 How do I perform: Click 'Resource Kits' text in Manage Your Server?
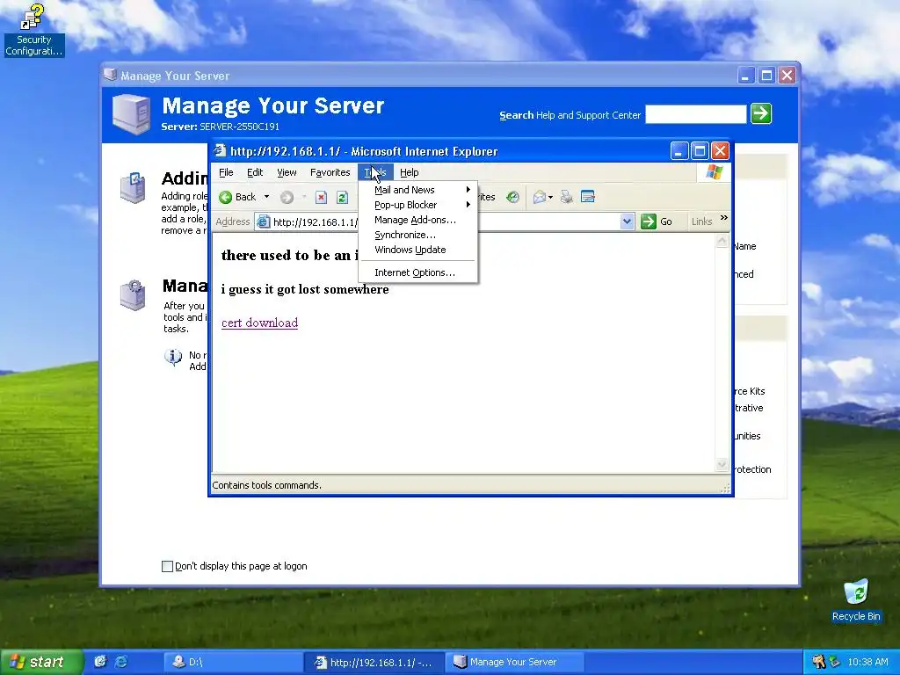pyautogui.click(x=749, y=391)
